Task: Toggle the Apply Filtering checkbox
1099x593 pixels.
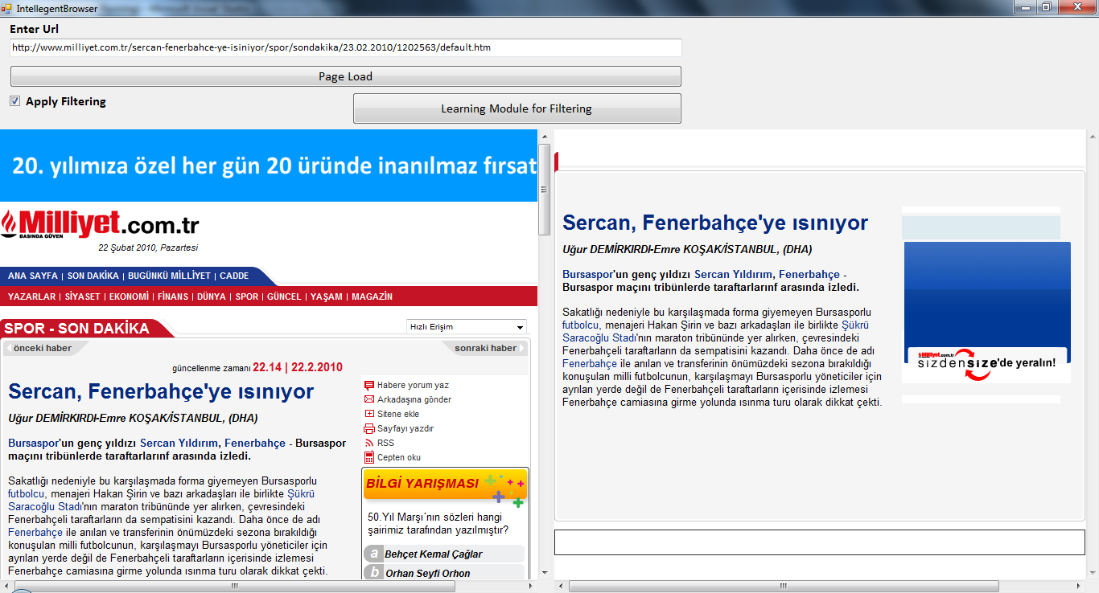Action: pyautogui.click(x=15, y=101)
